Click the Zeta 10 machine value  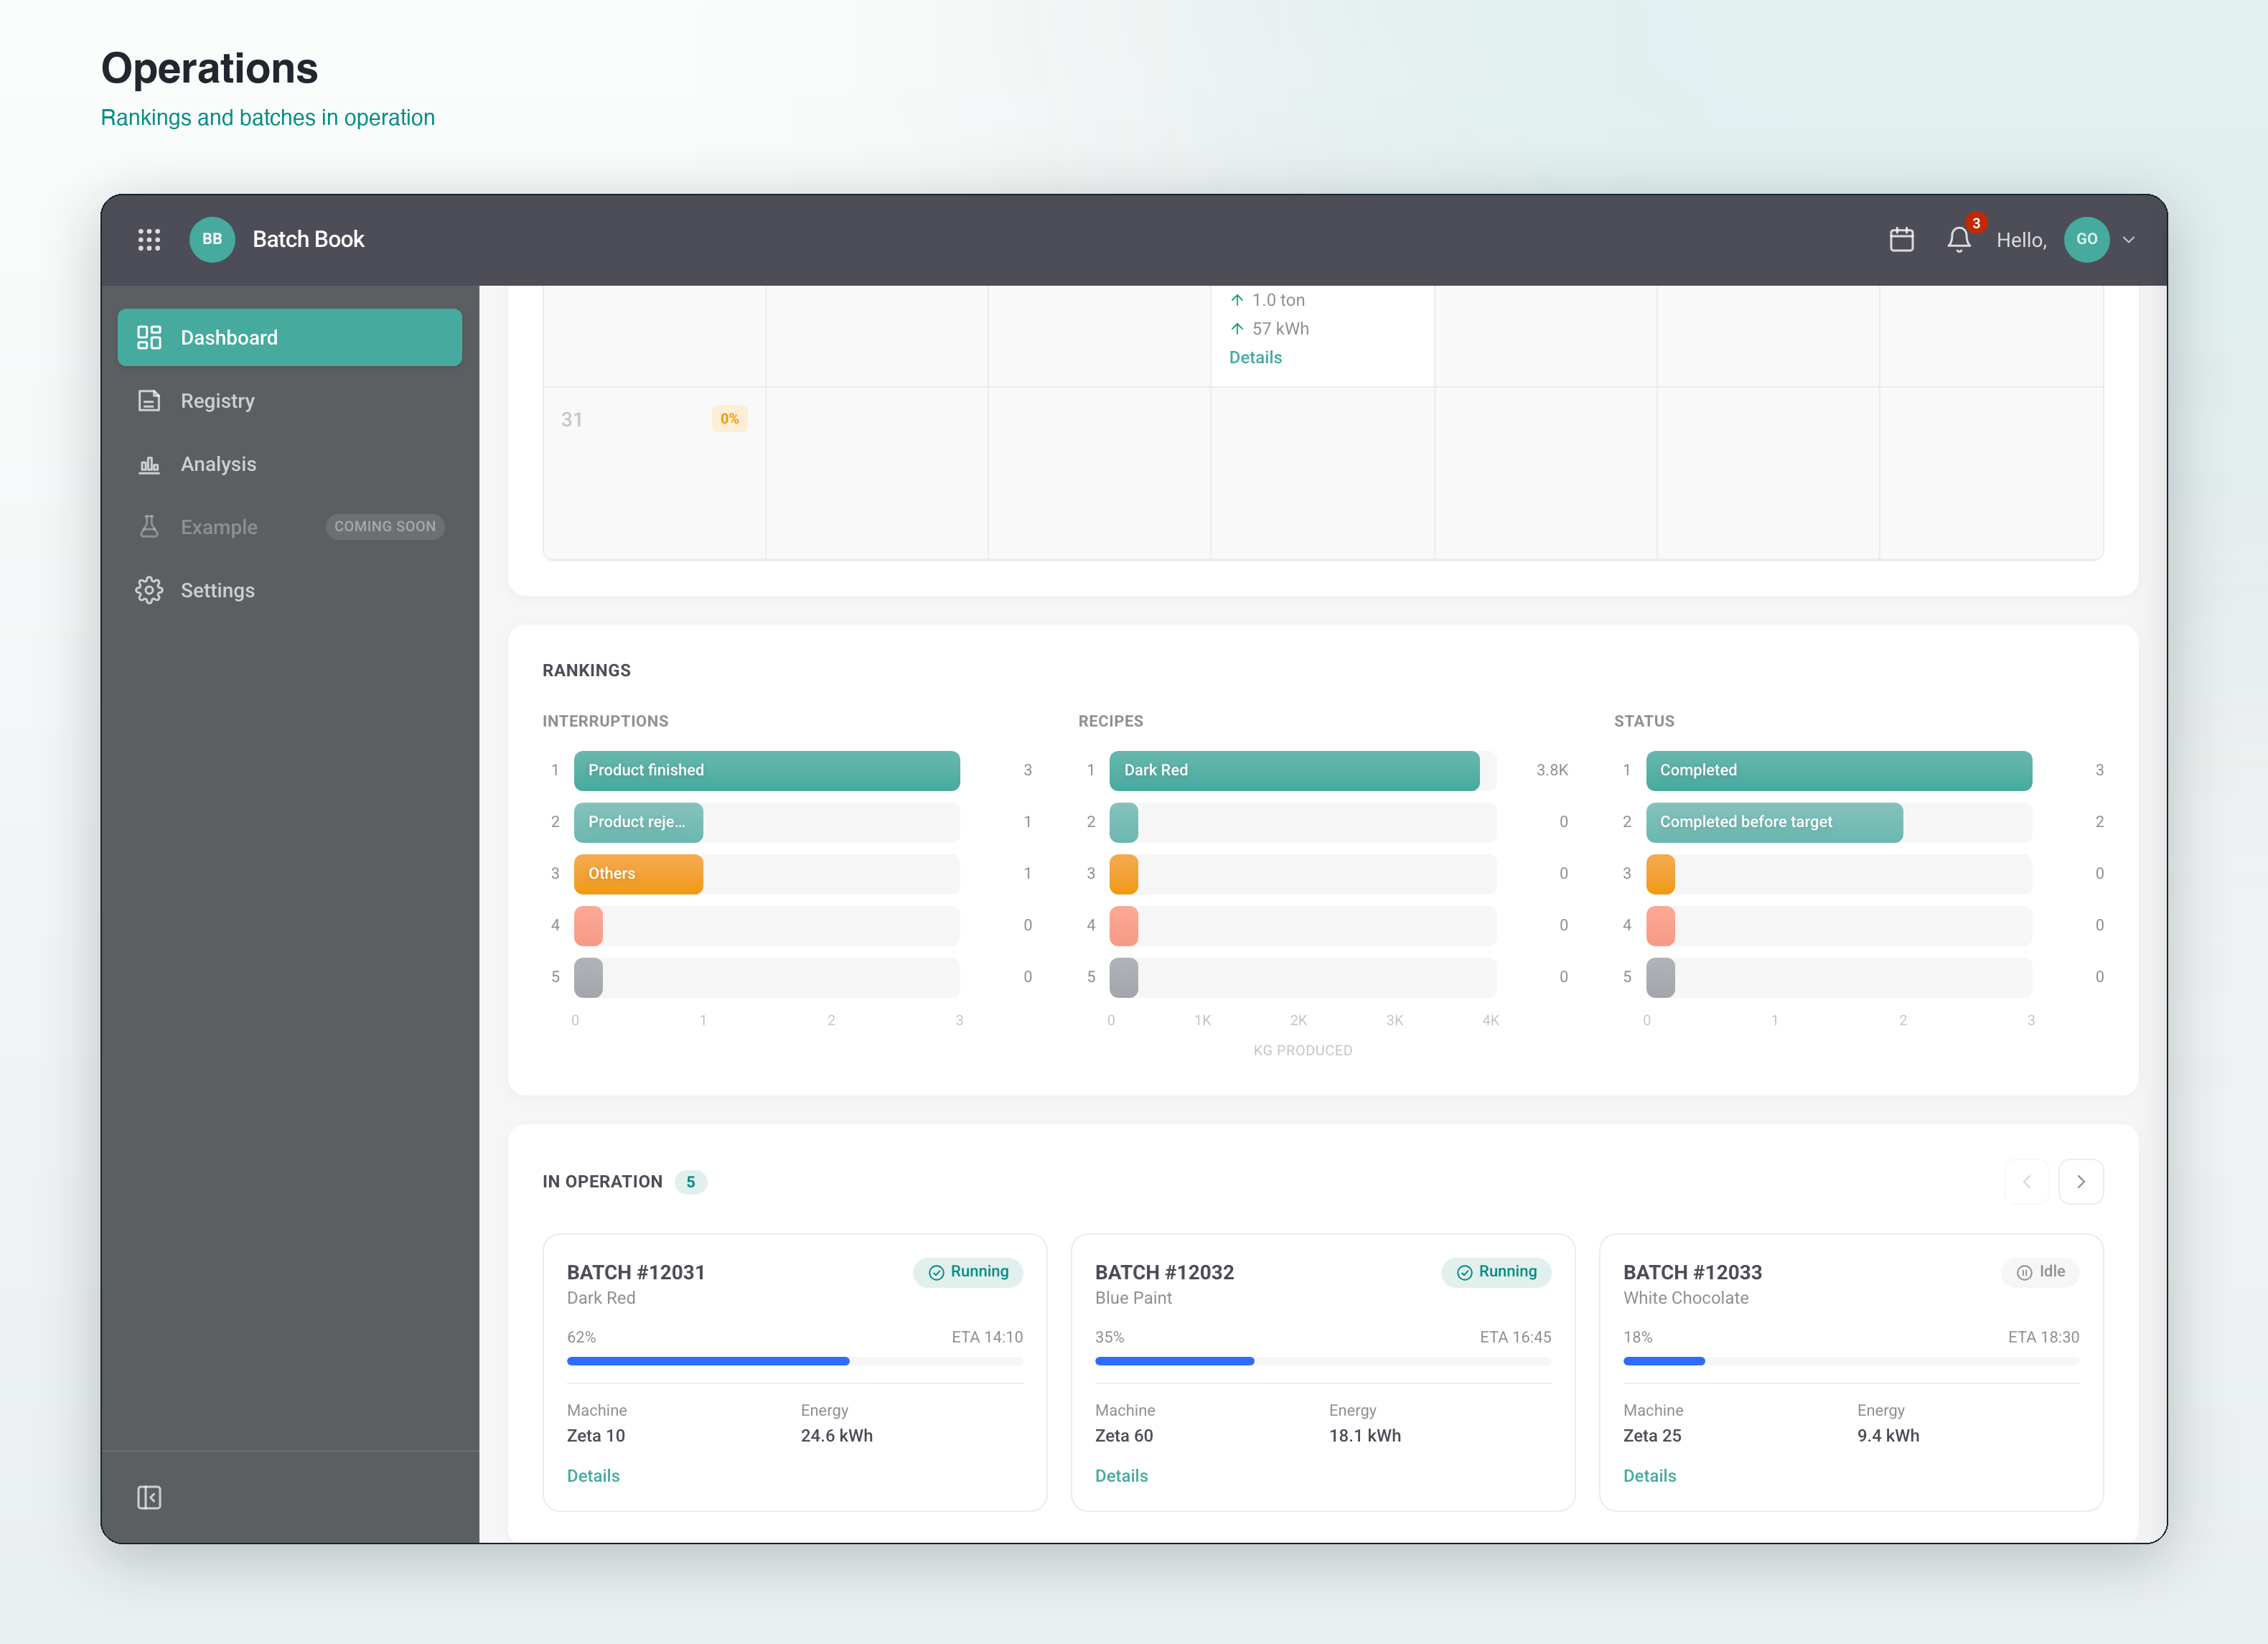point(595,1435)
